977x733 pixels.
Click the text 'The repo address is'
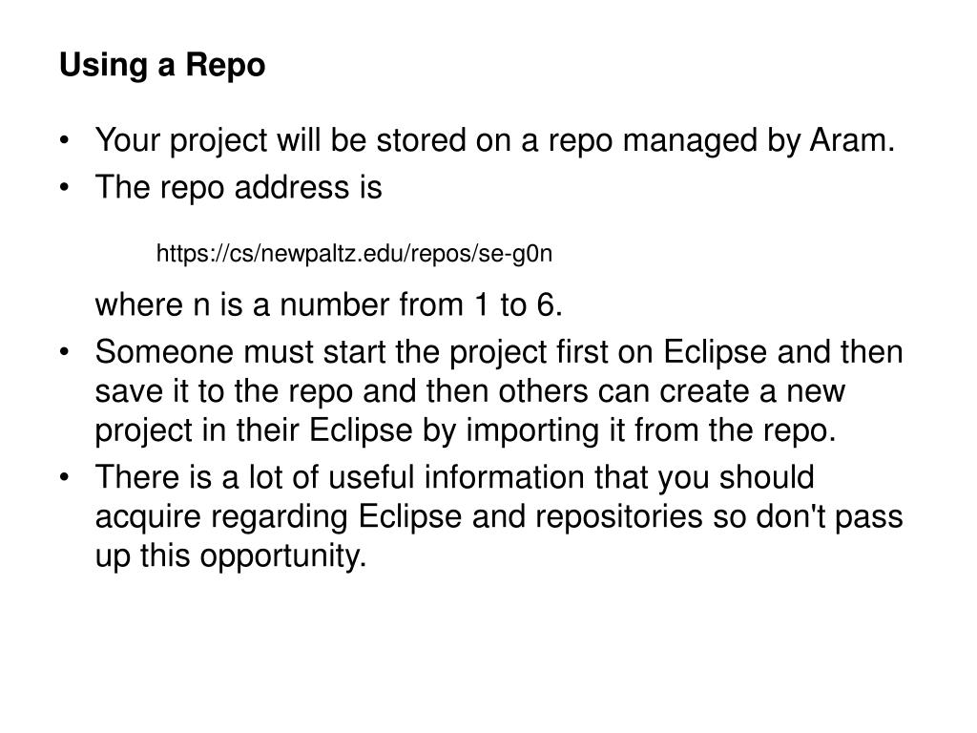[239, 187]
